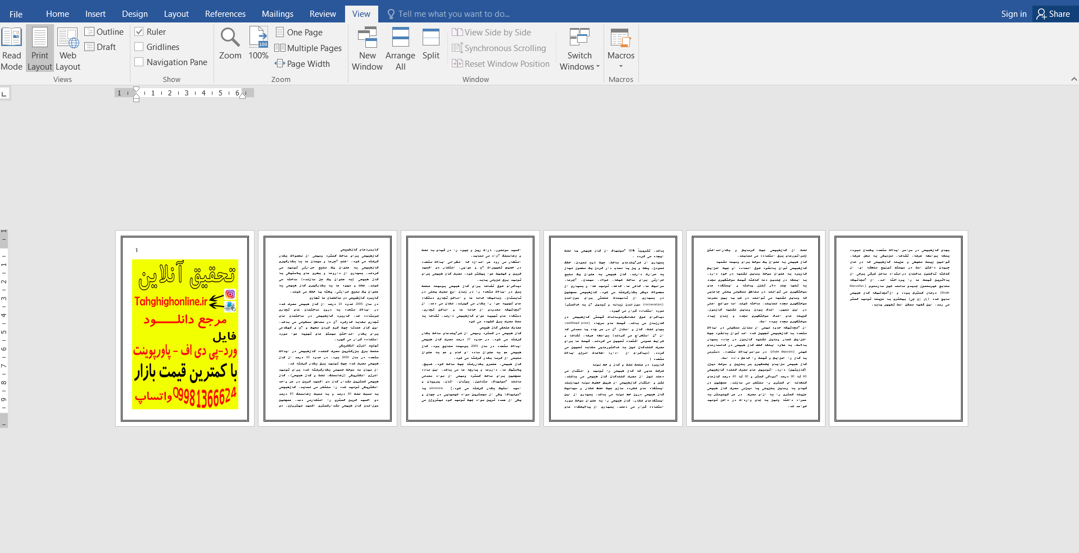Click Reset Window Position
1079x553 pixels.
tap(501, 63)
